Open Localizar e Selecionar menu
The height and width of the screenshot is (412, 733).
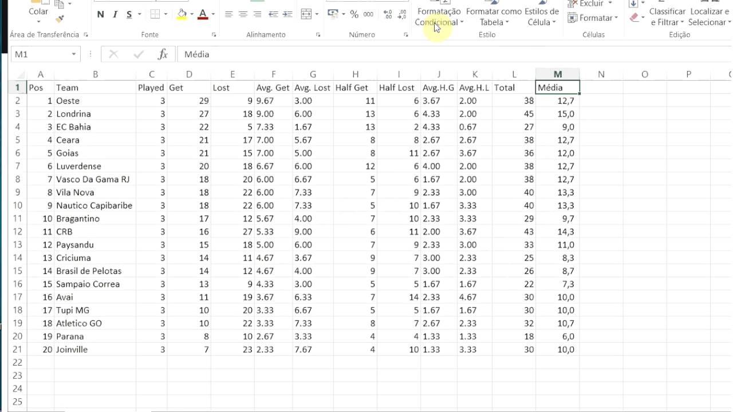tap(710, 17)
